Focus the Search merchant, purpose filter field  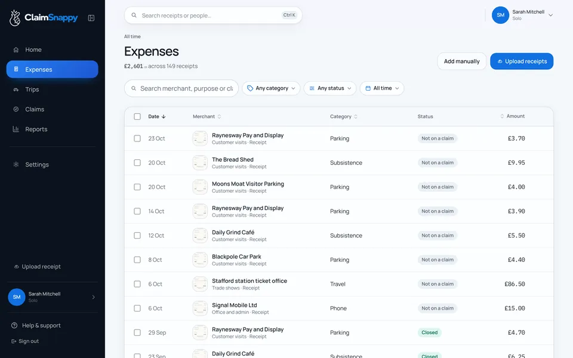181,88
